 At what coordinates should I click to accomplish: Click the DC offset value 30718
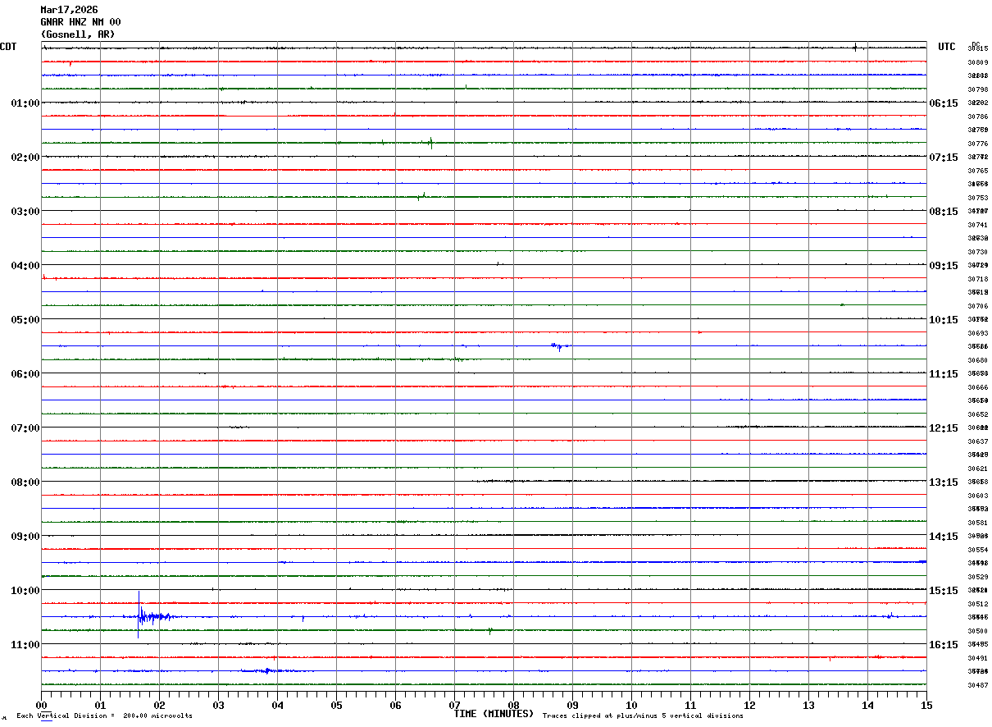tap(977, 279)
